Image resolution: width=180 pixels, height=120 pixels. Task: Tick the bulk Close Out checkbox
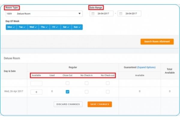(x=67, y=83)
